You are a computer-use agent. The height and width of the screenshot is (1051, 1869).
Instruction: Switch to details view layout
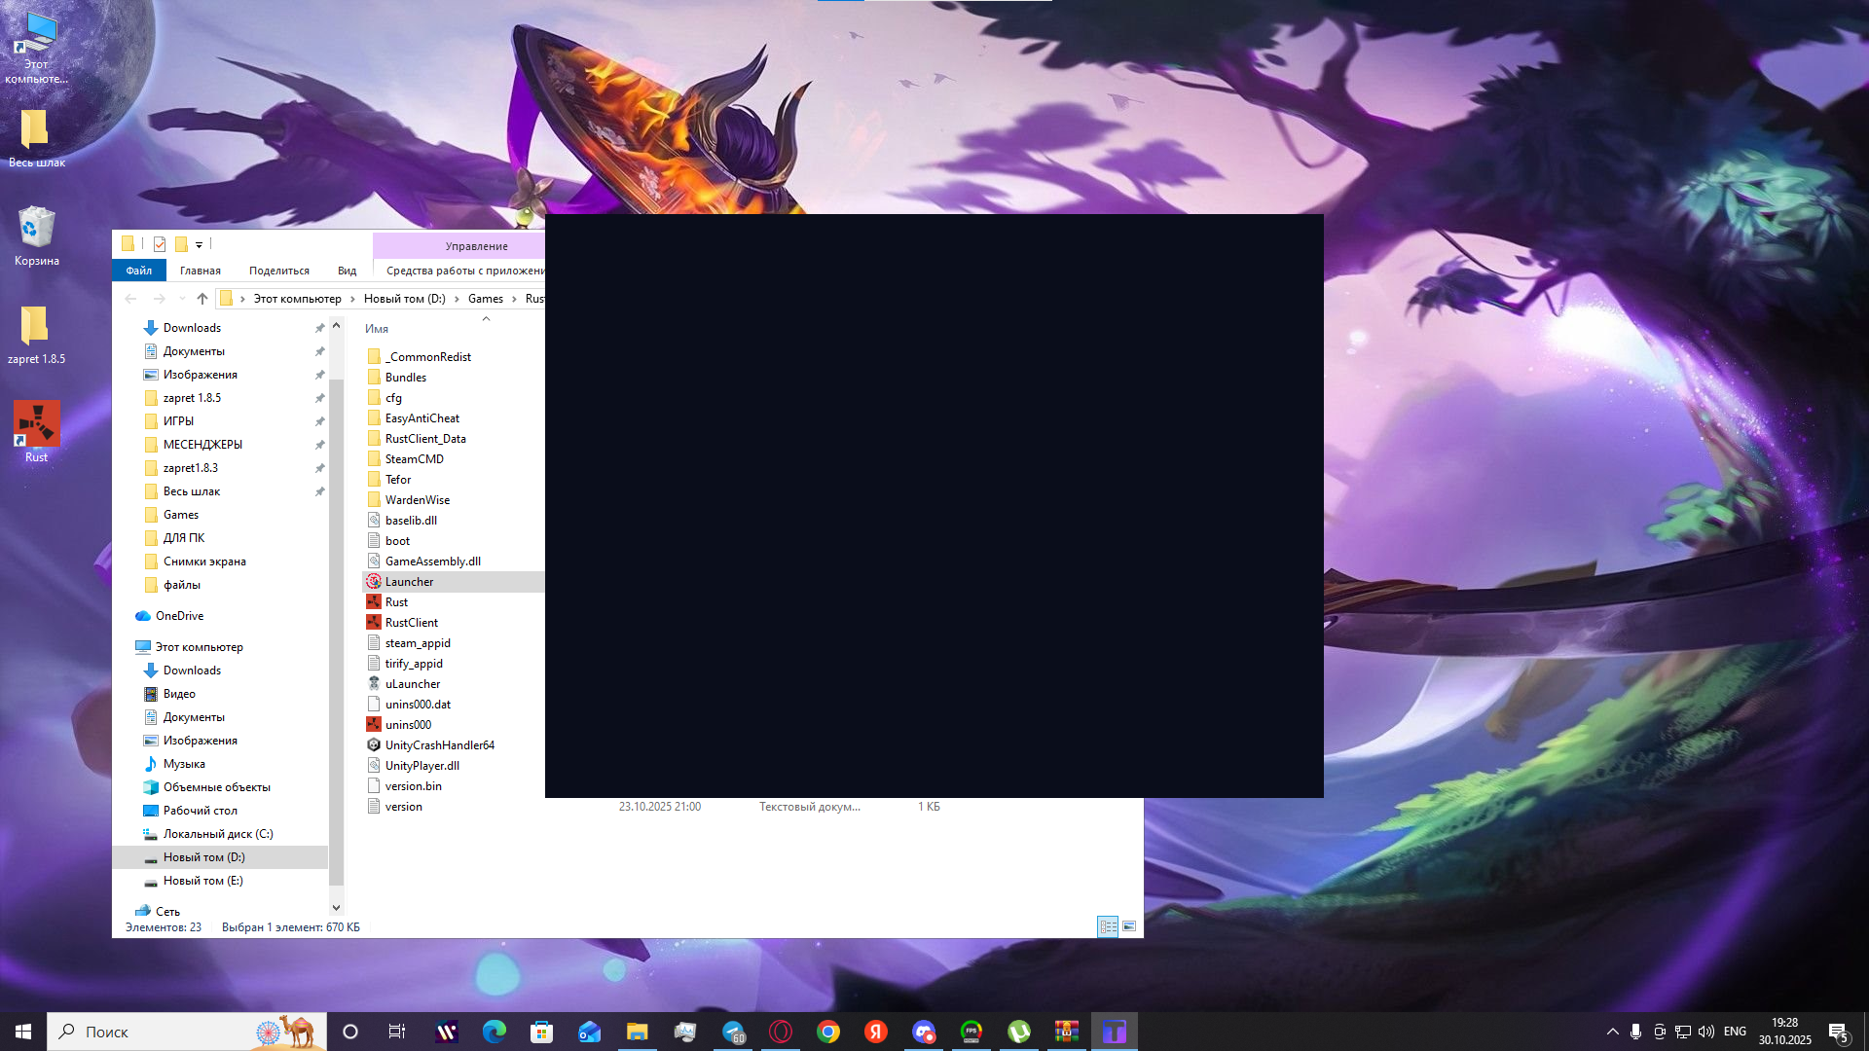tap(1108, 926)
